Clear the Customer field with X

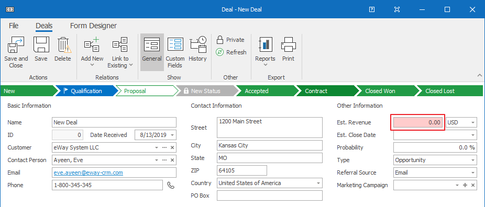coord(173,148)
